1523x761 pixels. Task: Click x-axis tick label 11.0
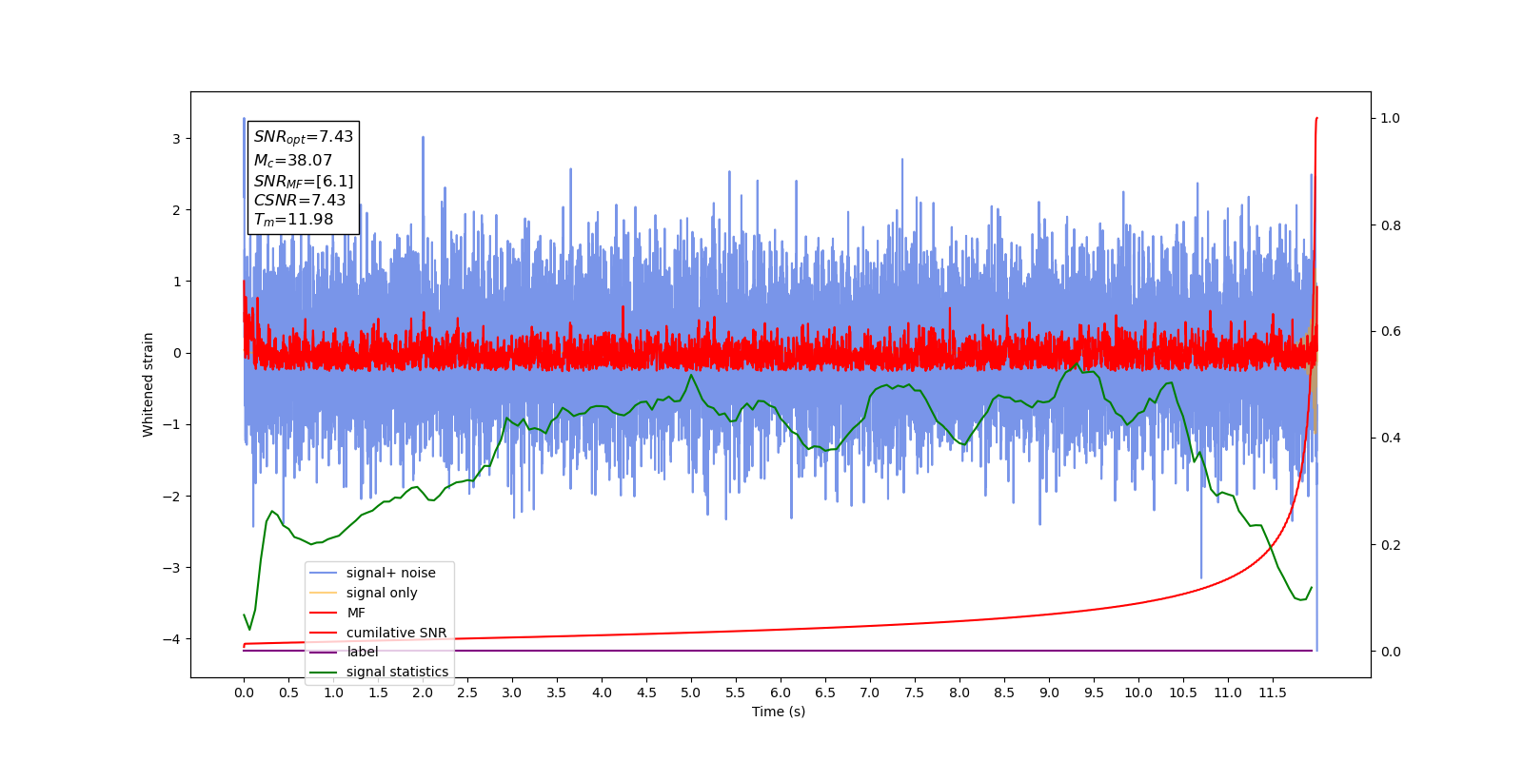coord(1228,693)
